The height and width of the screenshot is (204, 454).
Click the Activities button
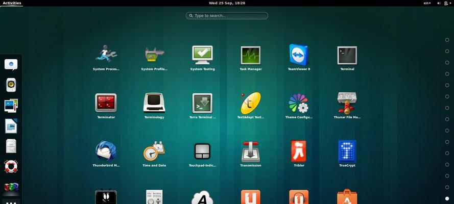click(12, 3)
